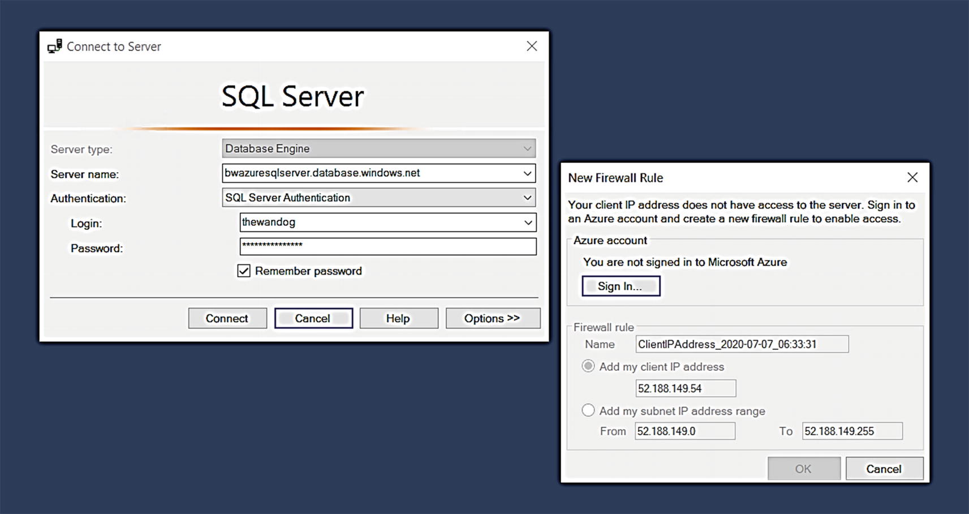The height and width of the screenshot is (514, 969).
Task: Click the client IP 52.188.149.54 field
Action: (686, 388)
